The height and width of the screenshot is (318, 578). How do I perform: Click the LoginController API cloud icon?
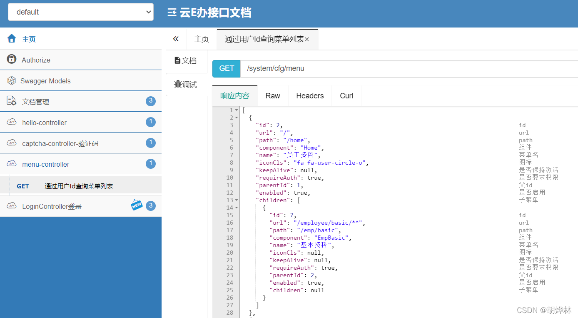(12, 206)
